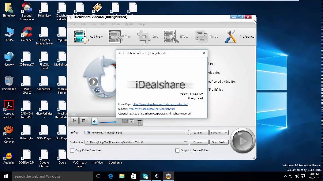323x181 pixels.
Task: Take a snapshot with camera icon
Action: point(125,121)
